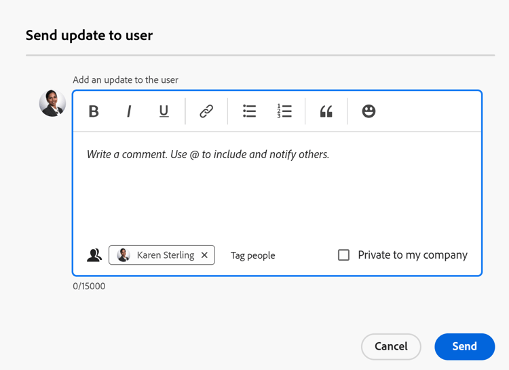
Task: Click the Private to my company label
Action: click(x=413, y=255)
